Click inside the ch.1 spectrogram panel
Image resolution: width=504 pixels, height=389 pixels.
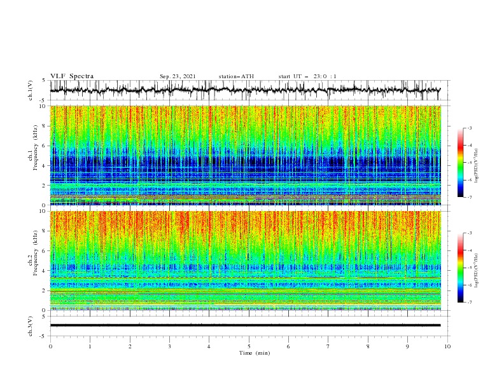245,155
